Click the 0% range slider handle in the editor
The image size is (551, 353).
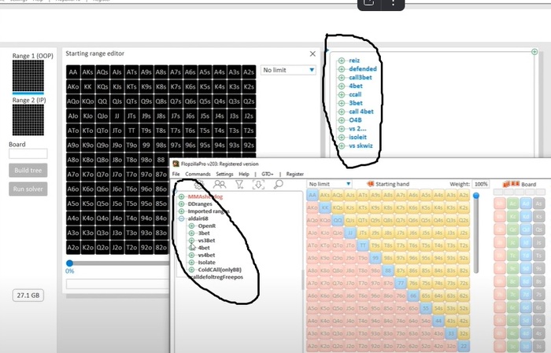pos(69,263)
